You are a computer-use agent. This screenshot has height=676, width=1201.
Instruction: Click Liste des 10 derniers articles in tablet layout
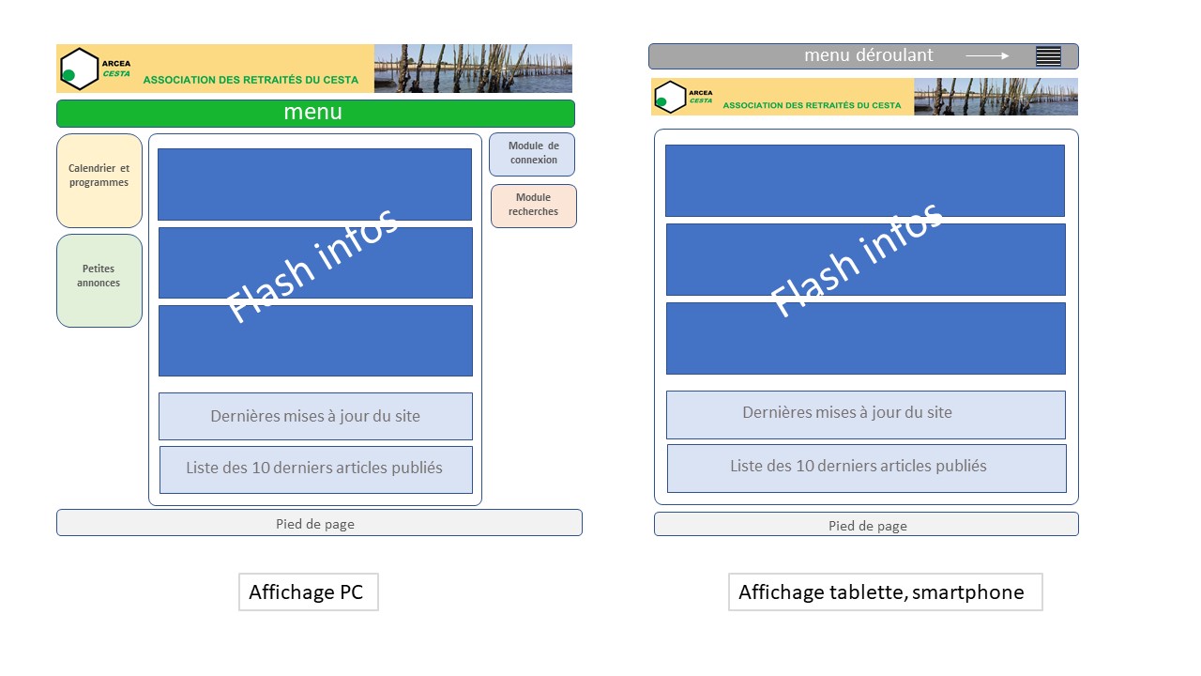[x=867, y=468]
